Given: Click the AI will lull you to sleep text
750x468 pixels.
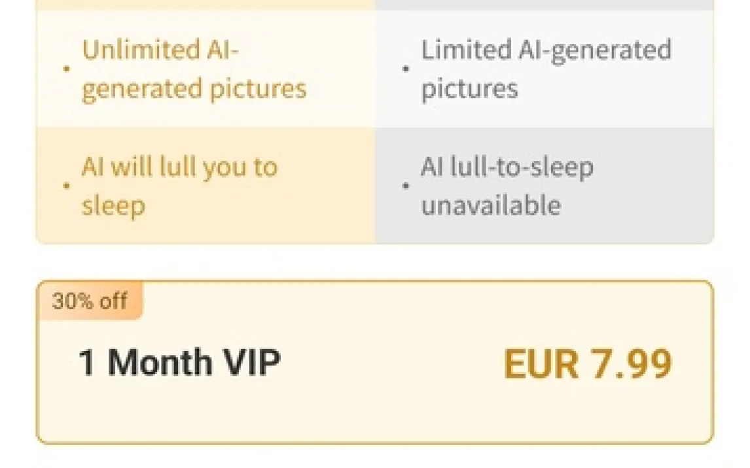Looking at the screenshot, I should (x=179, y=186).
